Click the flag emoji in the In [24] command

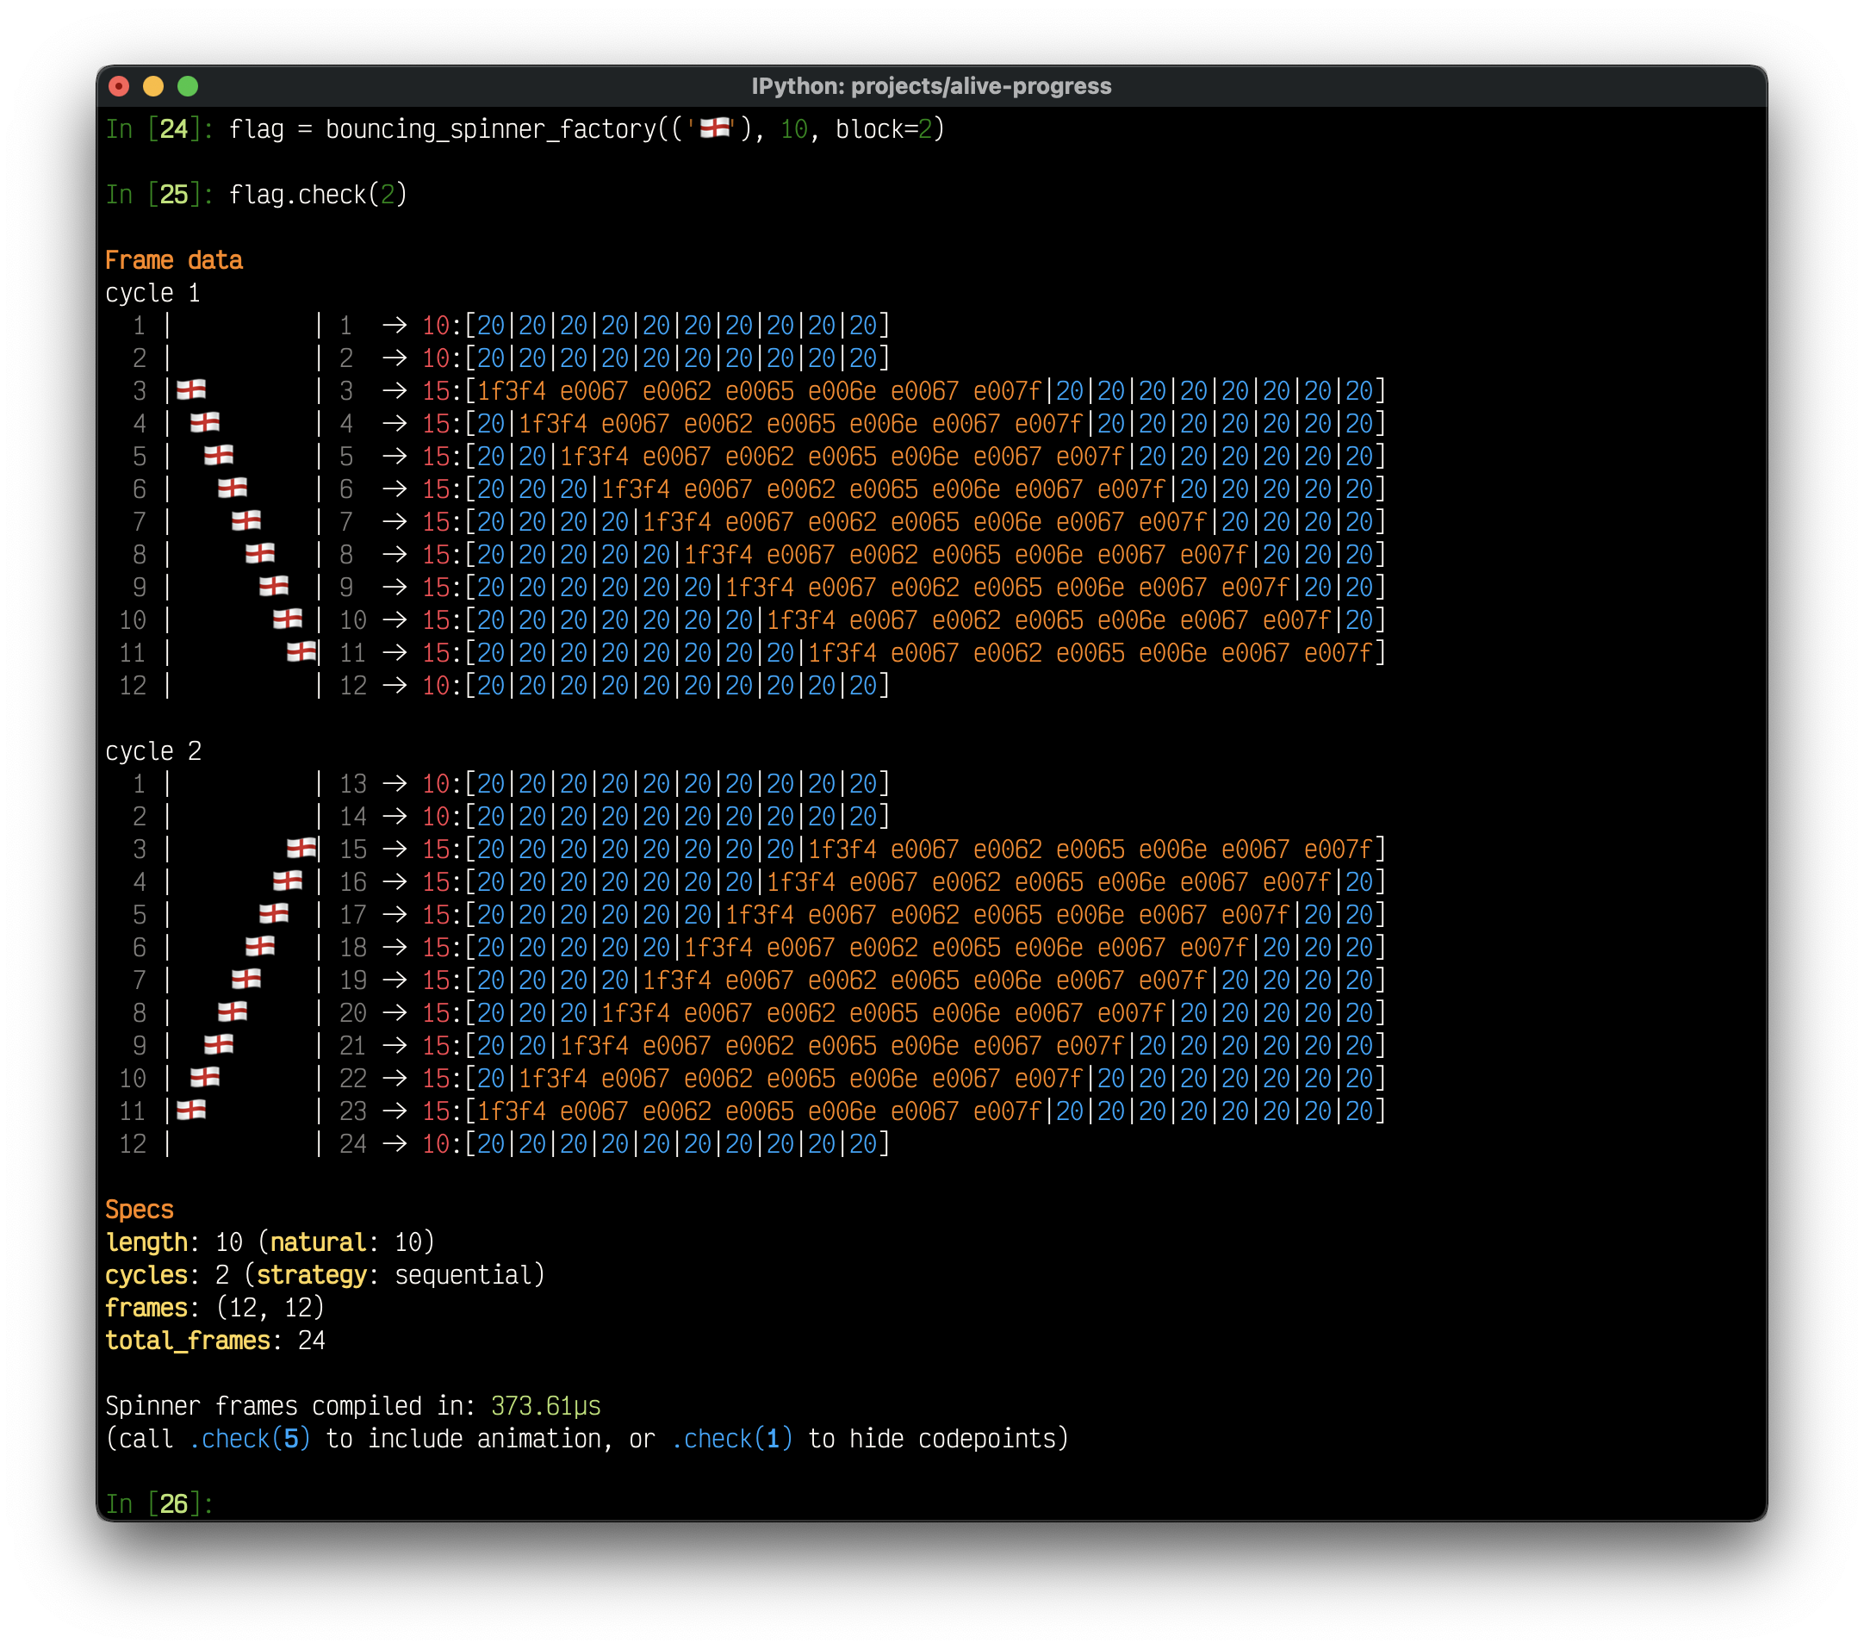click(715, 128)
